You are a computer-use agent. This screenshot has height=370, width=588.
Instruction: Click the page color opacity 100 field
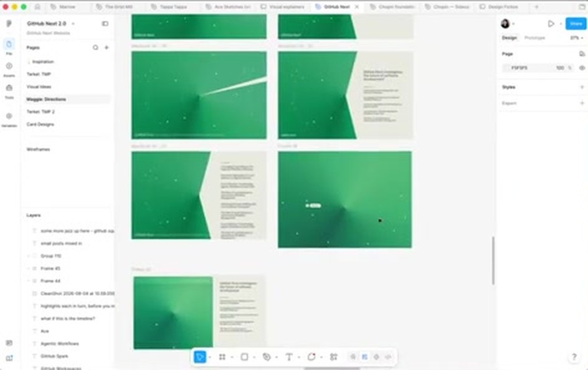560,68
